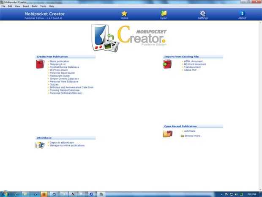Click the Mobipocket Creator logo image
The image size is (262, 197).
tap(129, 38)
